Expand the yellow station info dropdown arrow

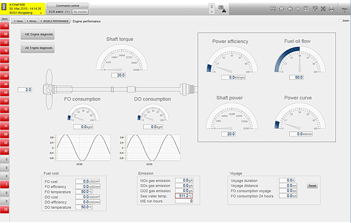point(41,13)
